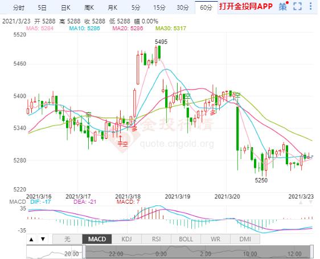Select the 无 no-indicator option
The height and width of the screenshot is (259, 320).
click(67, 239)
